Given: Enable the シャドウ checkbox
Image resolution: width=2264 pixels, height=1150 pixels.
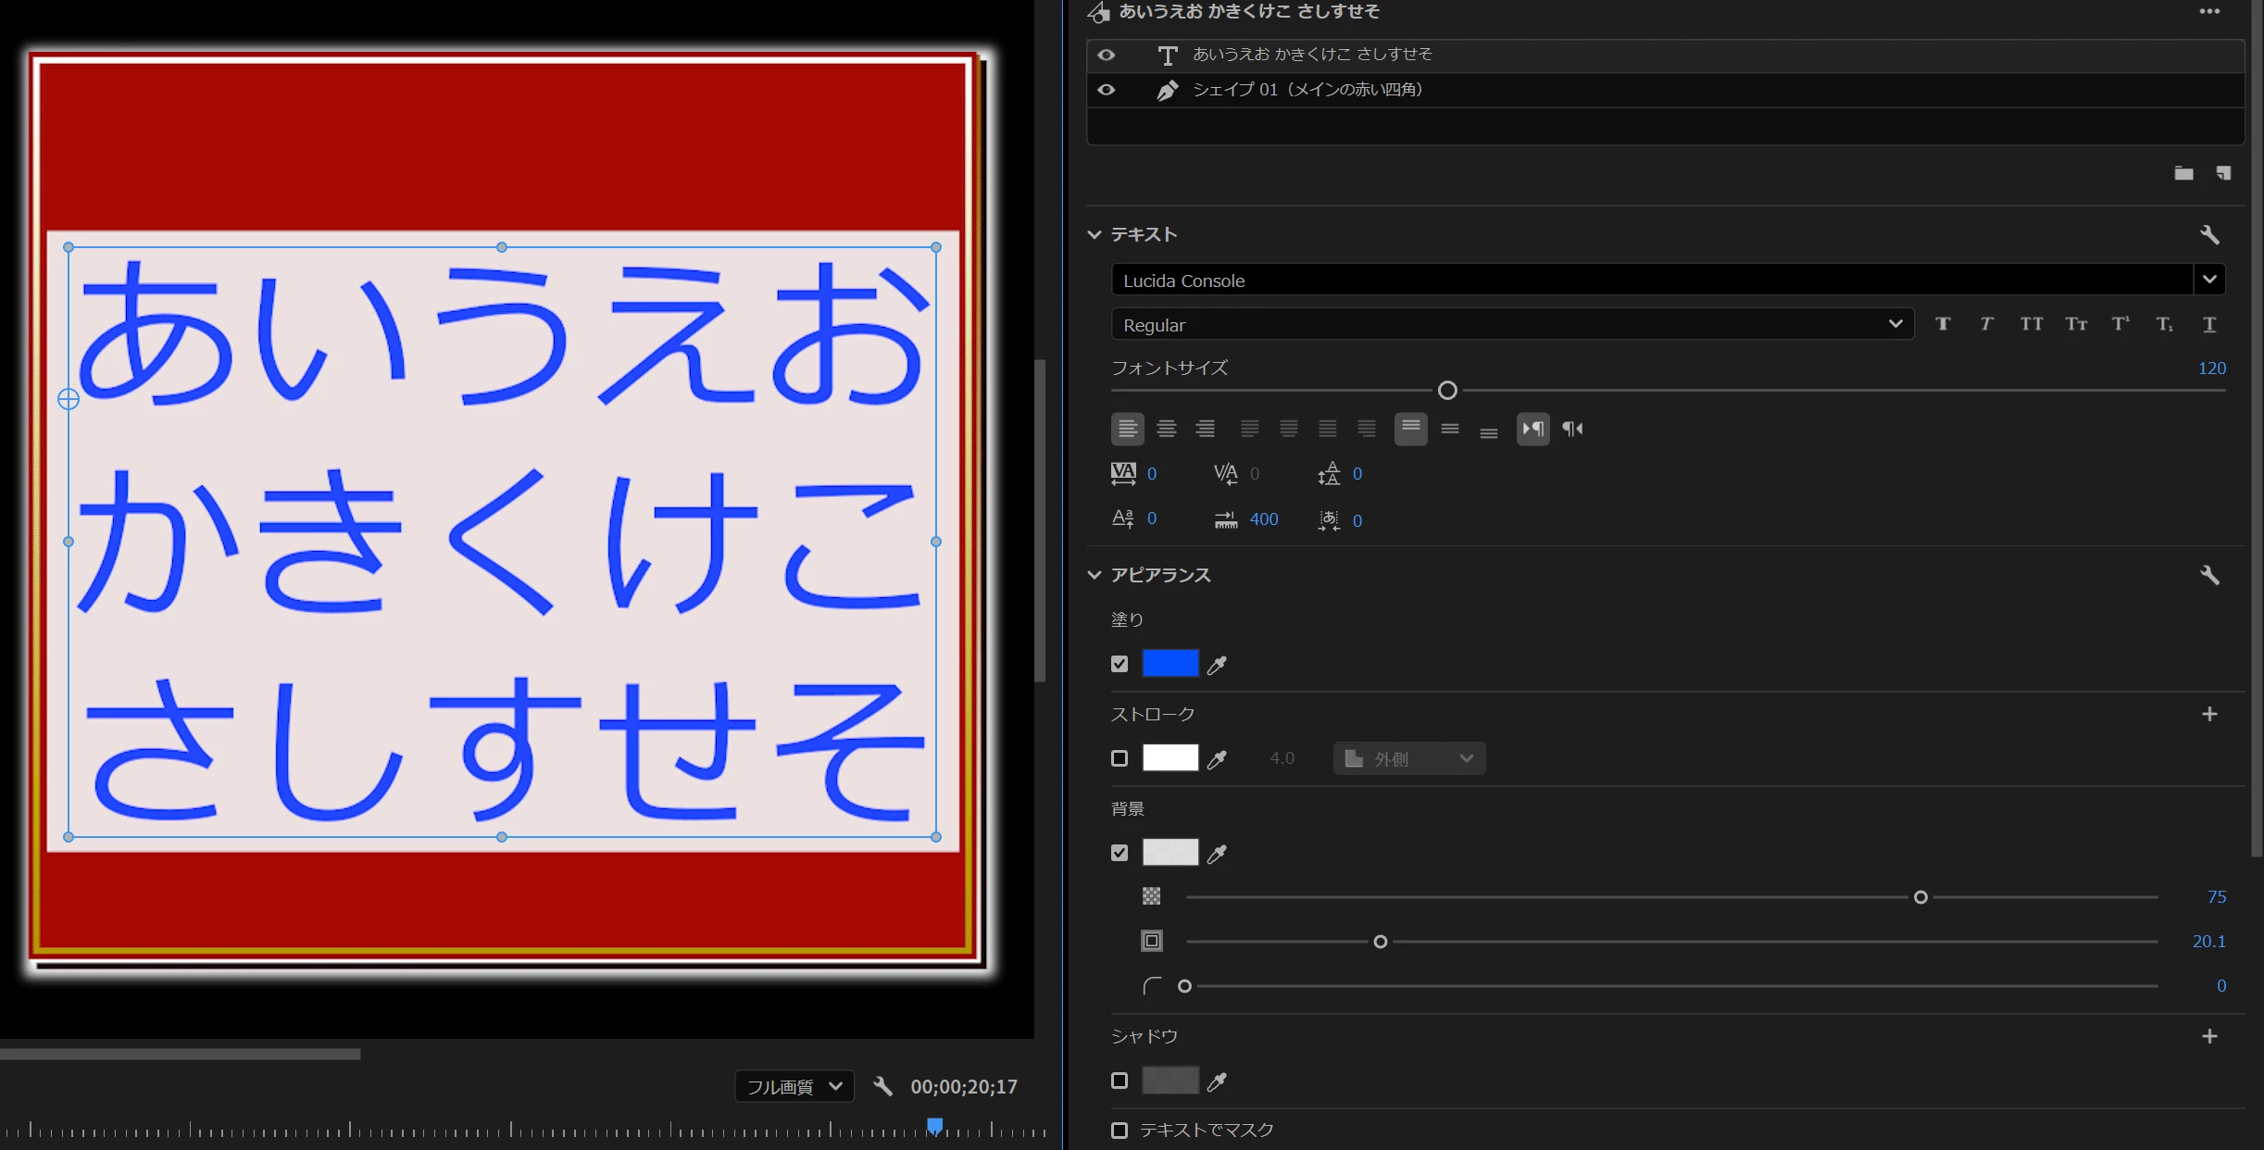Looking at the screenshot, I should 1119,1081.
